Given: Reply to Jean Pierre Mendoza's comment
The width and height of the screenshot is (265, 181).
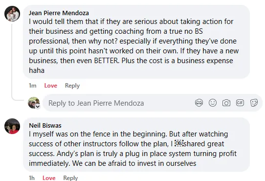Looking at the screenshot, I should click(72, 86).
